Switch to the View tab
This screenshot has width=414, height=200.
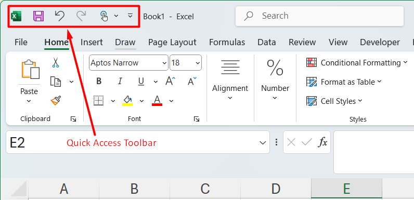(x=338, y=42)
